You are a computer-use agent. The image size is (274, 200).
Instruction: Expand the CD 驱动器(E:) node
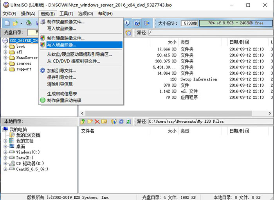click(5, 164)
